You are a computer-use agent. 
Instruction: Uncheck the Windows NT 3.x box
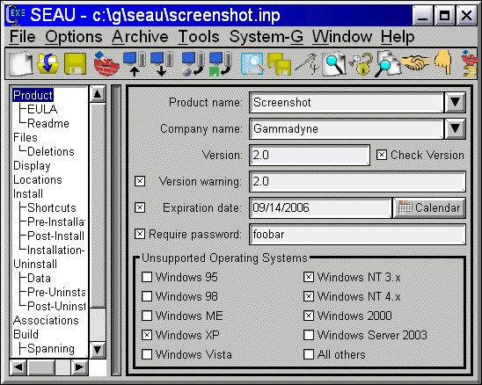point(309,277)
